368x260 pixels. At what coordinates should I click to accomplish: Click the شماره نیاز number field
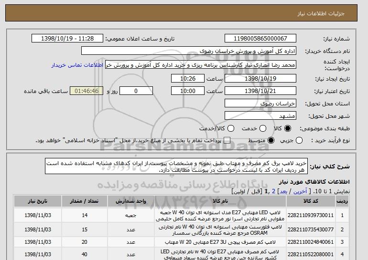point(260,39)
